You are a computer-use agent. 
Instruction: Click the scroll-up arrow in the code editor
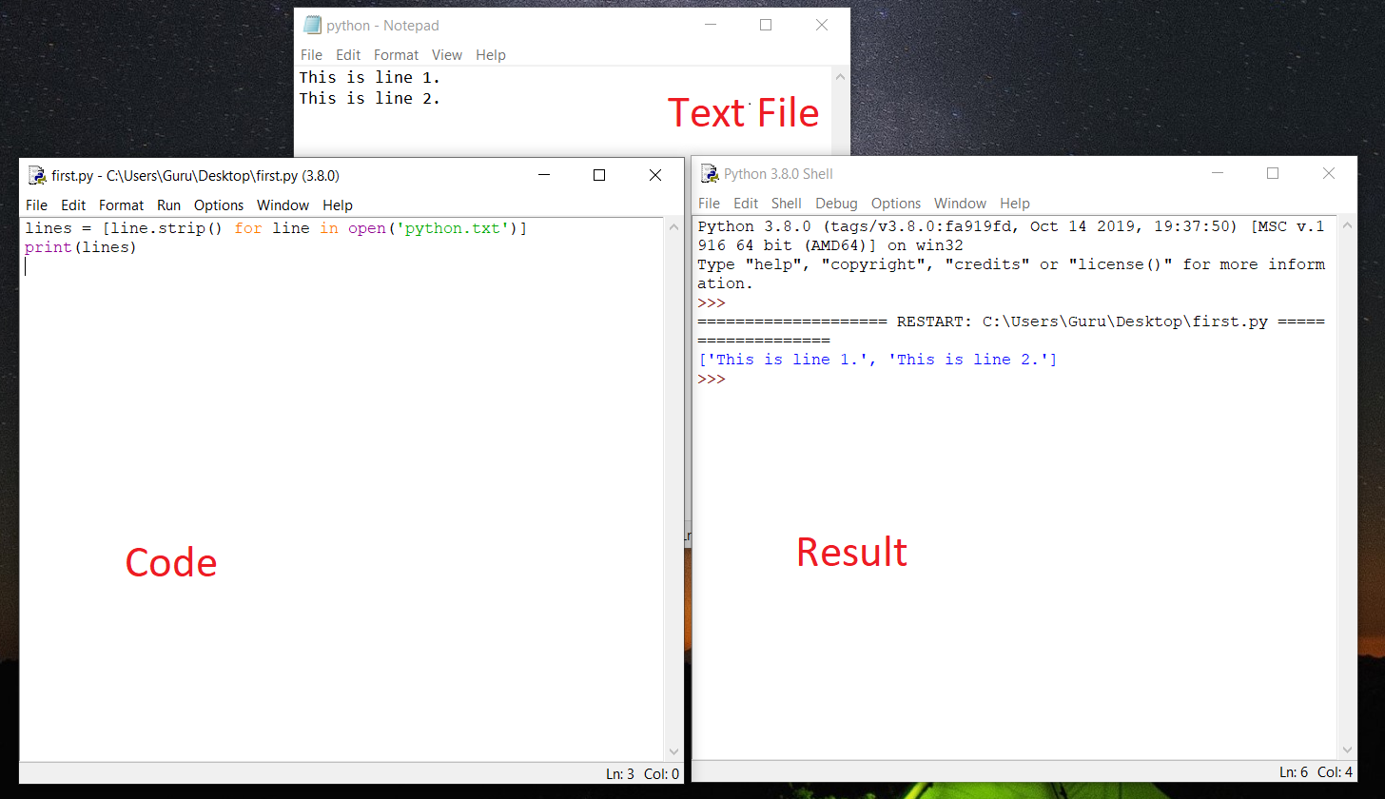coord(673,227)
